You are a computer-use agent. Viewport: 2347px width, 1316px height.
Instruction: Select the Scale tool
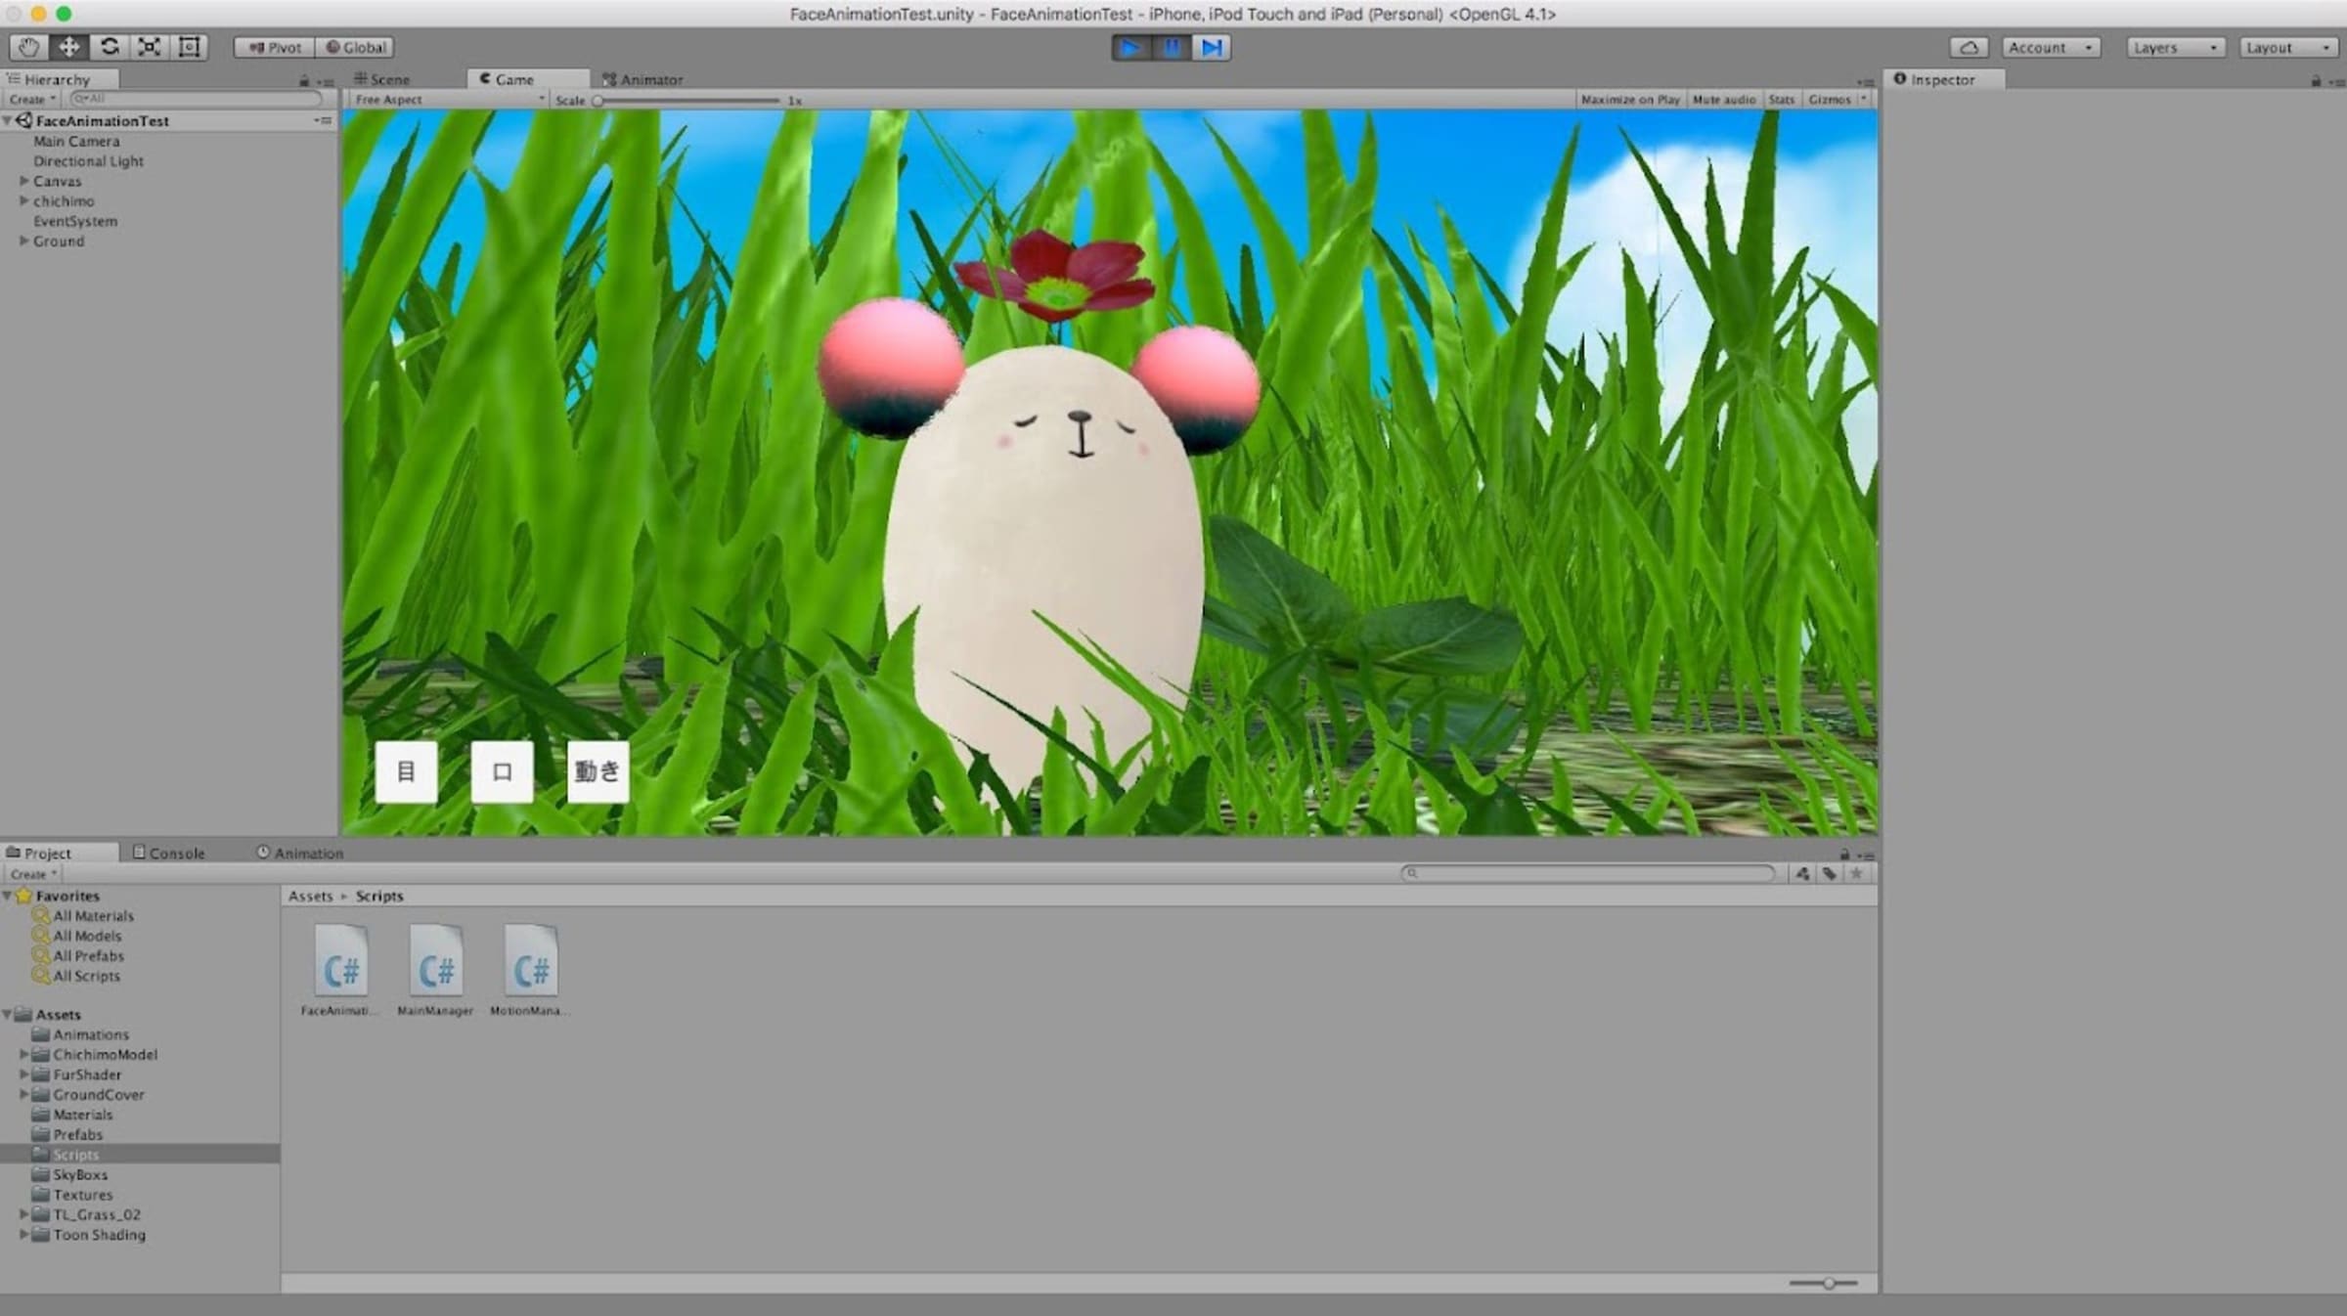150,47
